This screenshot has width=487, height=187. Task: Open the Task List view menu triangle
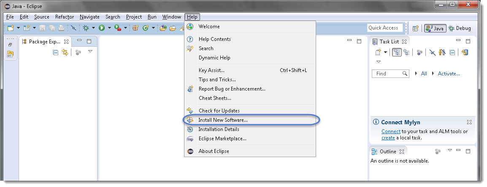tap(378, 62)
